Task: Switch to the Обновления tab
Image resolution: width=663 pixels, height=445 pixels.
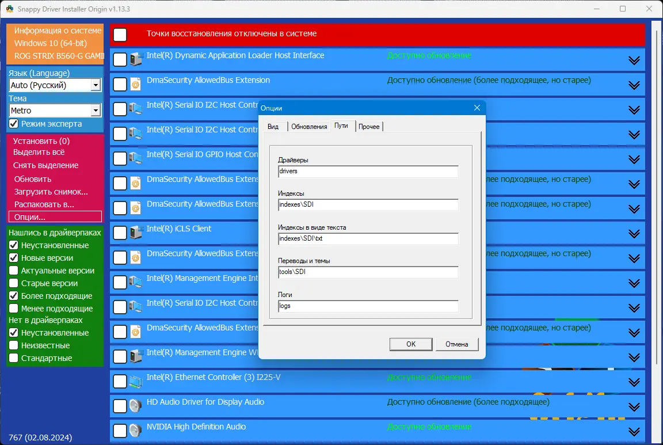Action: click(x=308, y=126)
